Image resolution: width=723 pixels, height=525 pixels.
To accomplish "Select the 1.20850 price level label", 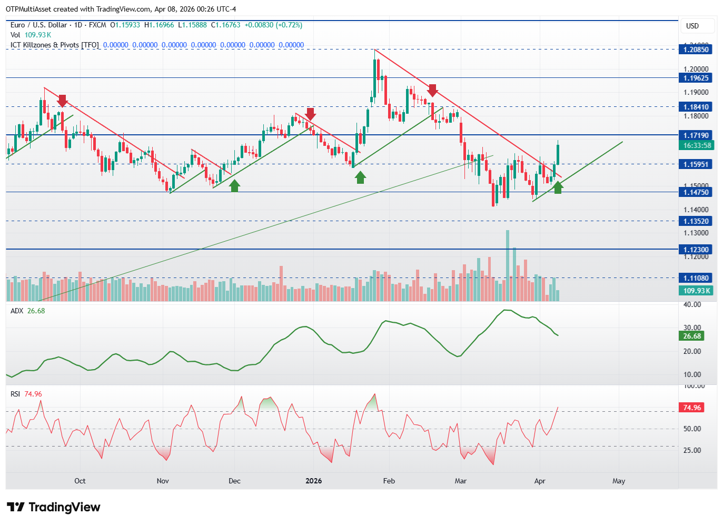I will click(x=696, y=49).
